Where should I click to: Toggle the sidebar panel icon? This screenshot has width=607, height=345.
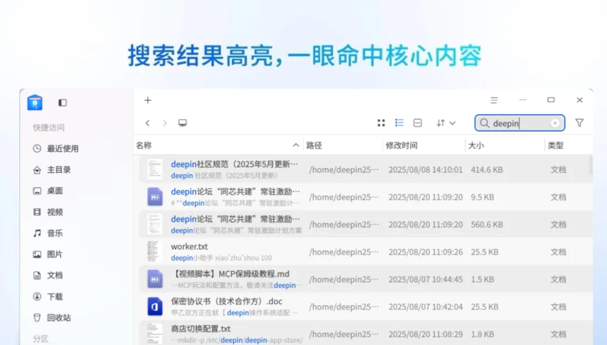click(62, 103)
